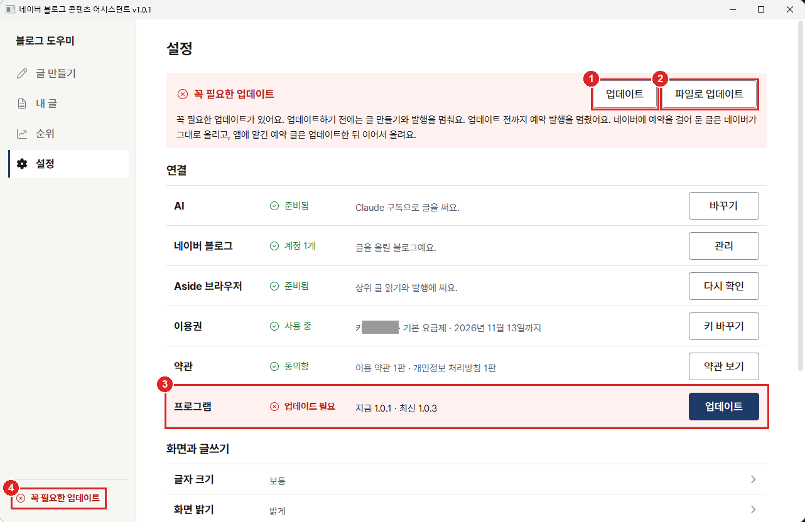Expand the 화면 밝기 setting chevron

pos(753,509)
